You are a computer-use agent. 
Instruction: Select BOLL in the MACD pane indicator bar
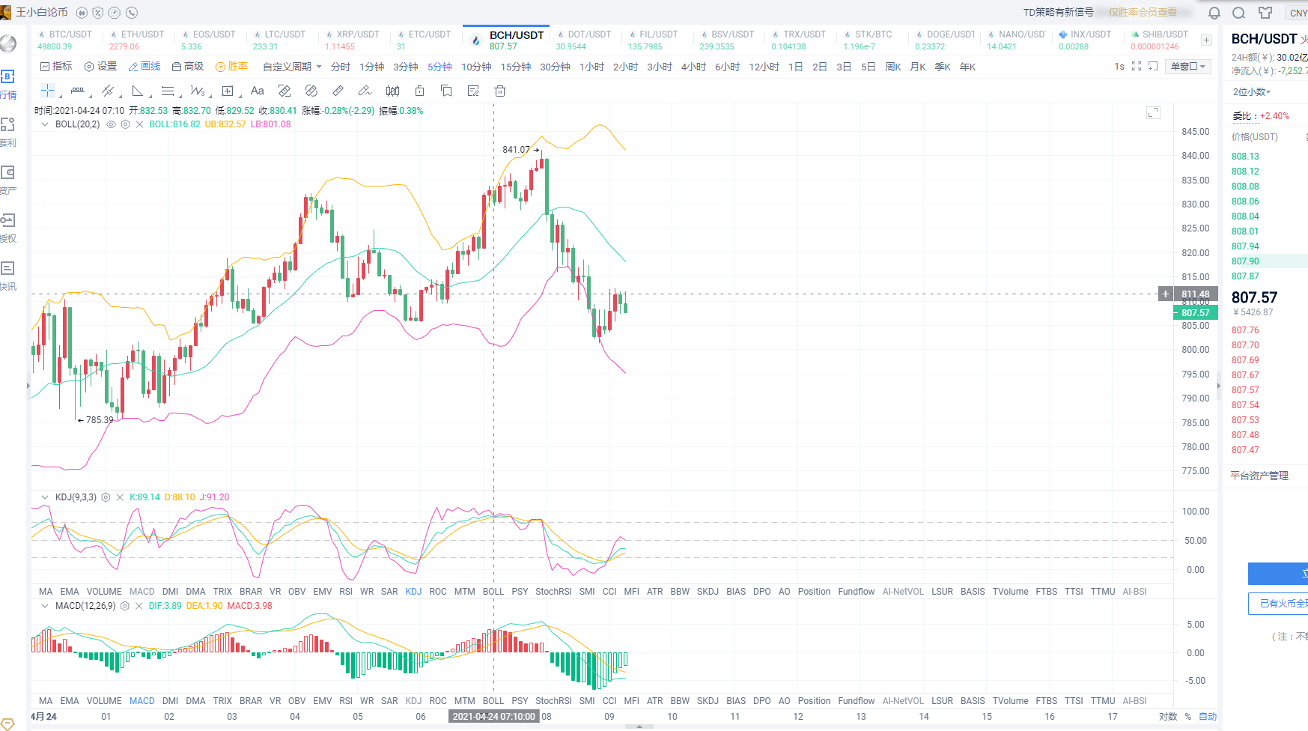[493, 701]
